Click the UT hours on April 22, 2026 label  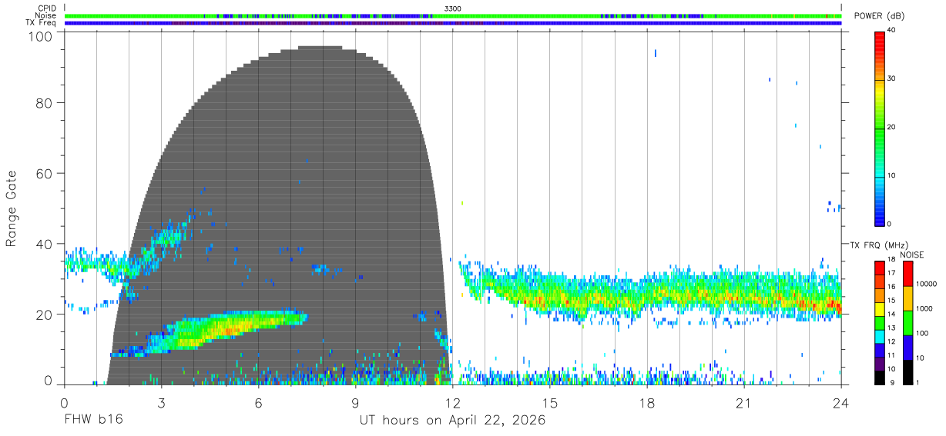452,421
